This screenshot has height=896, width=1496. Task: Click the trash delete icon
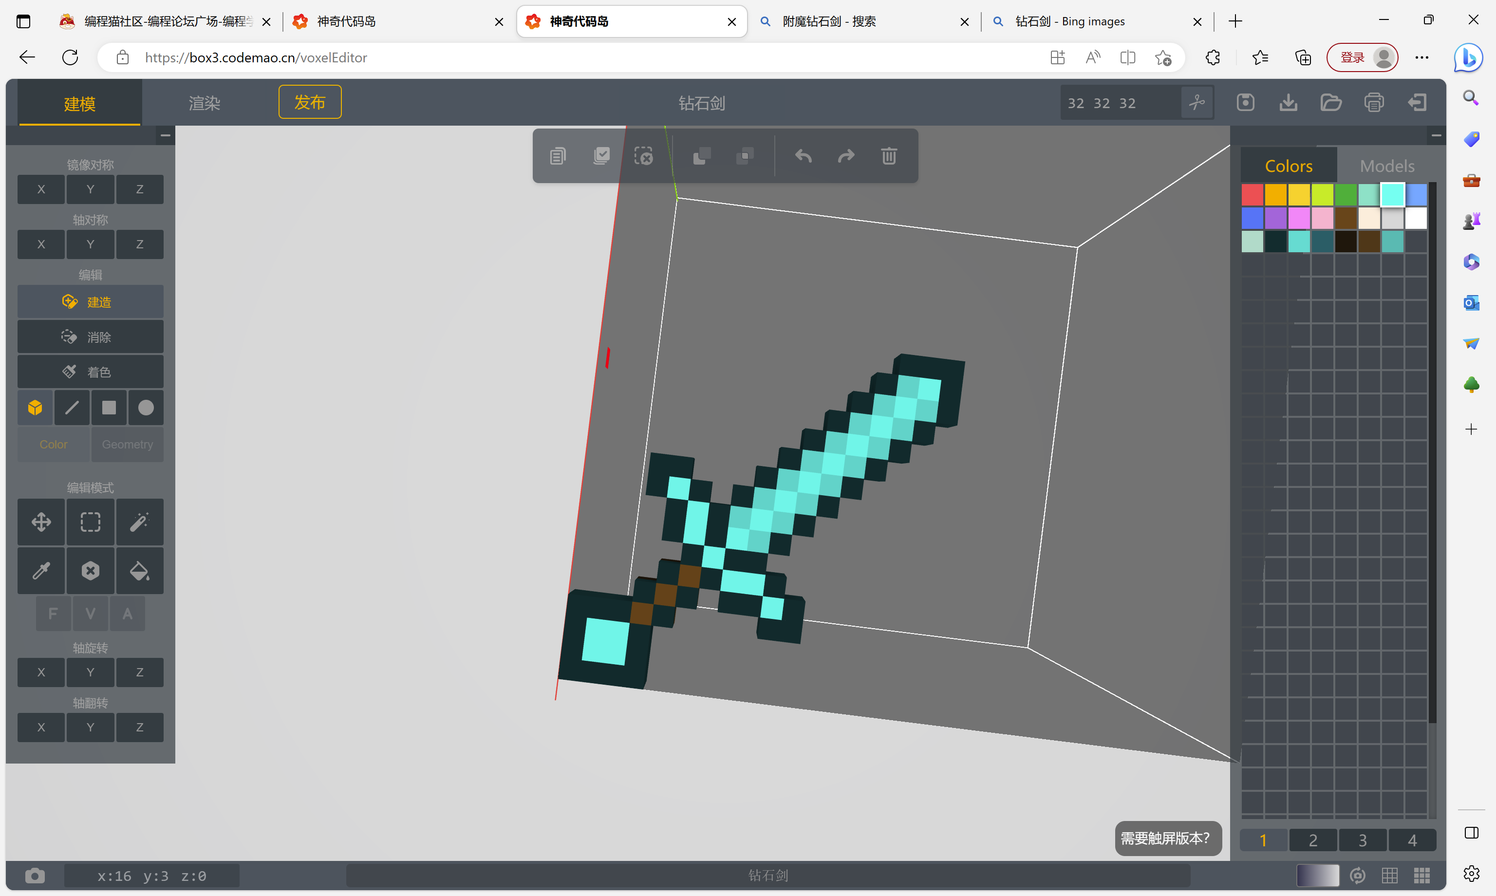pos(889,156)
